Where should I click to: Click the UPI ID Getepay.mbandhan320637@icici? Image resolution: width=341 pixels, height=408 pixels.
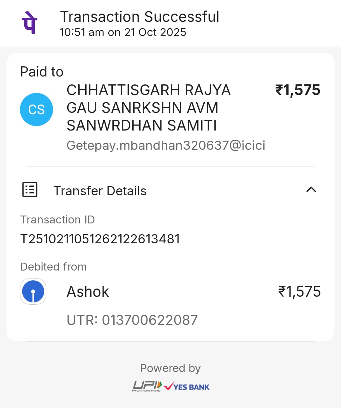(166, 145)
